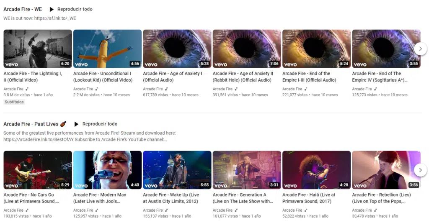Click title Unconditional I (Lookout Kid)
Viewport: 429px width, 223px height.
click(x=103, y=77)
